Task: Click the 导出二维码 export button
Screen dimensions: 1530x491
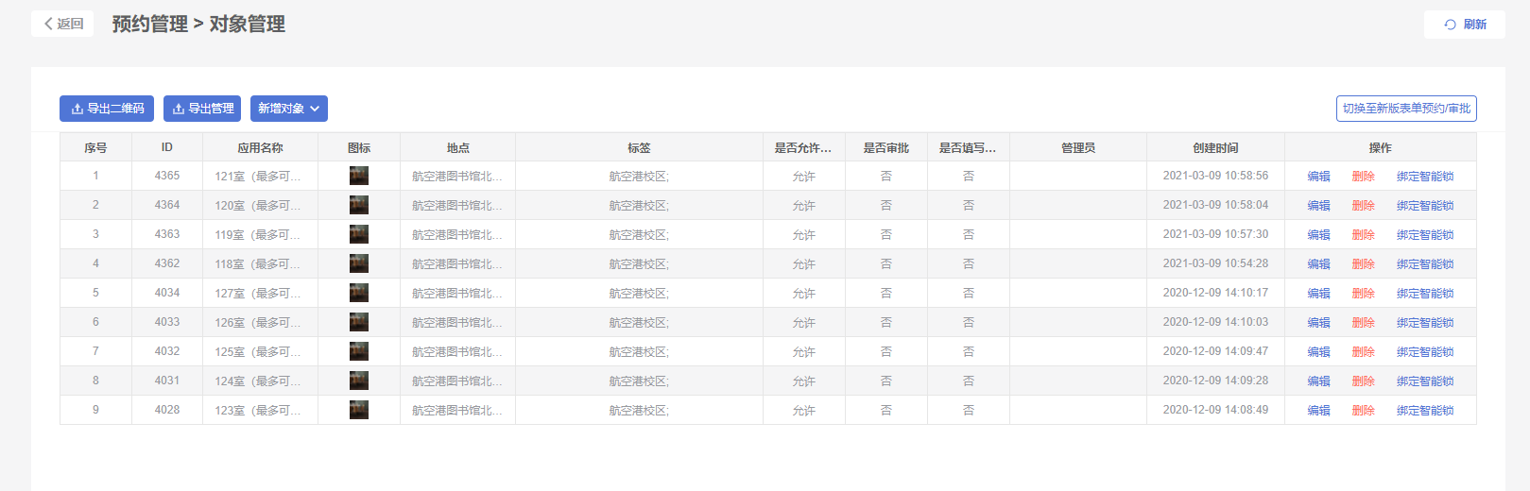Action: click(107, 109)
